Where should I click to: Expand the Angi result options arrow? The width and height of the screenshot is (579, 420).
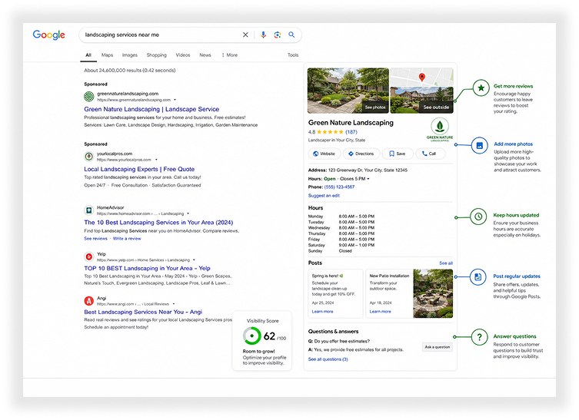point(174,304)
